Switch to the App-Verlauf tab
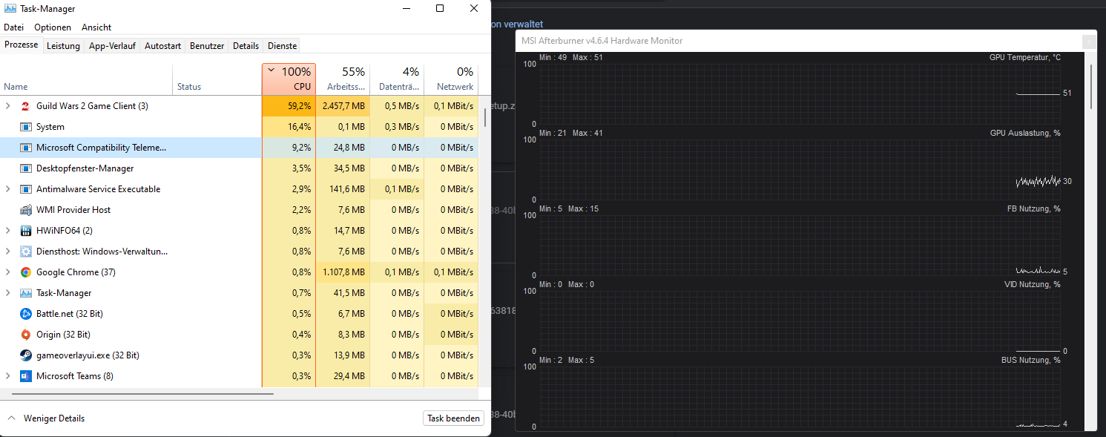 point(112,46)
